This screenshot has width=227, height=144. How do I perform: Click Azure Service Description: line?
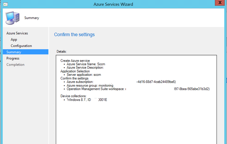(x=85, y=67)
